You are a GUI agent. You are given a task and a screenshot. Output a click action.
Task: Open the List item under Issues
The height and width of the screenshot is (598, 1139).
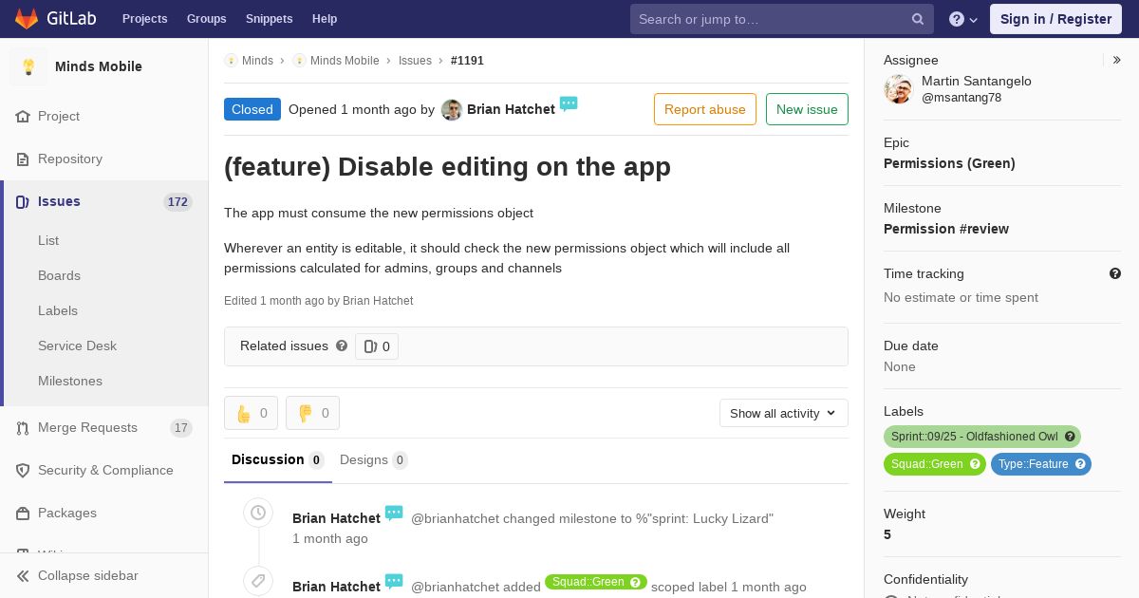point(48,241)
